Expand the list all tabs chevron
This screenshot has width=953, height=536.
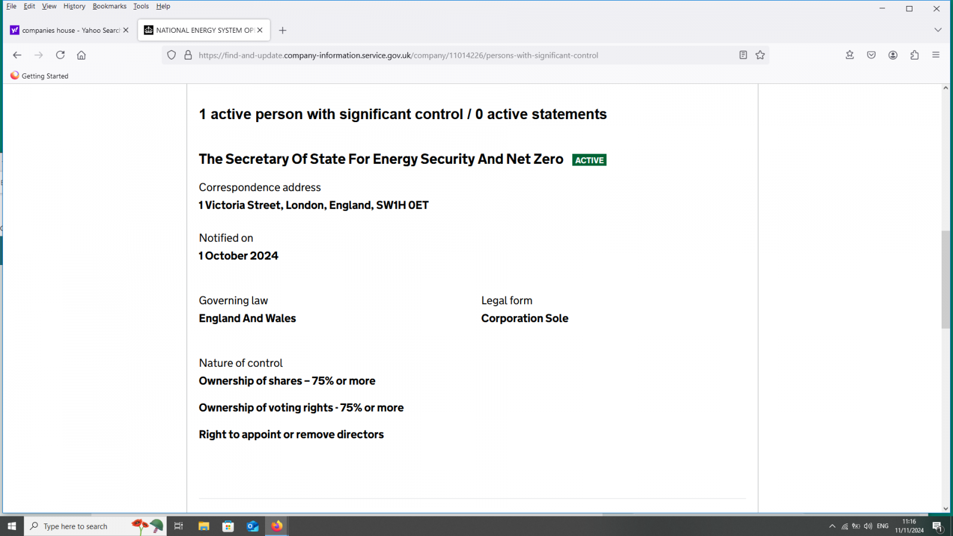click(938, 30)
